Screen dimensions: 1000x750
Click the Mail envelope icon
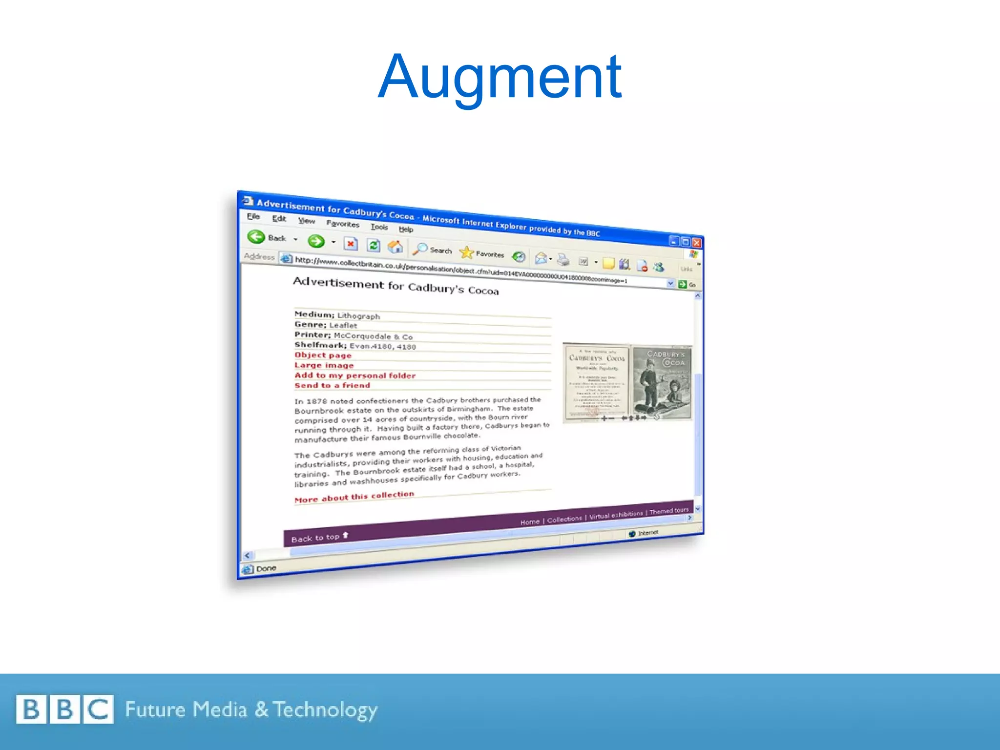coord(540,258)
